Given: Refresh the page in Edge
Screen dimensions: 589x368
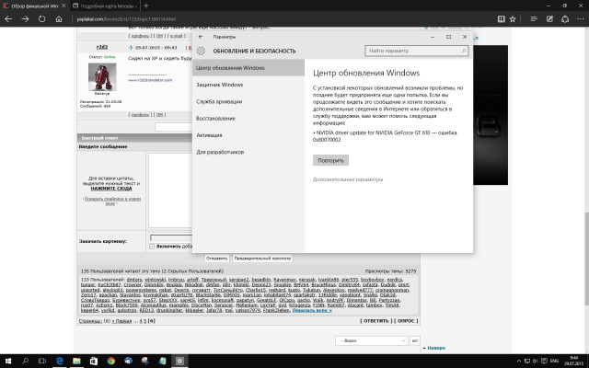Looking at the screenshot, I should pos(41,18).
